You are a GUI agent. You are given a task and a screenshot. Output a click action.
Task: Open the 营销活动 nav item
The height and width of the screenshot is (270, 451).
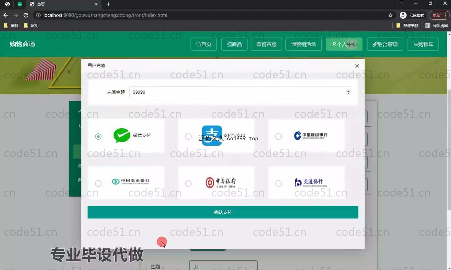click(x=304, y=44)
